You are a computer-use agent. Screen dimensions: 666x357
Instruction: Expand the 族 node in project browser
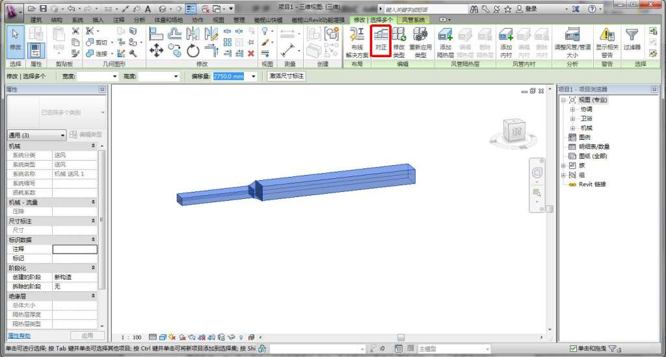pos(563,166)
